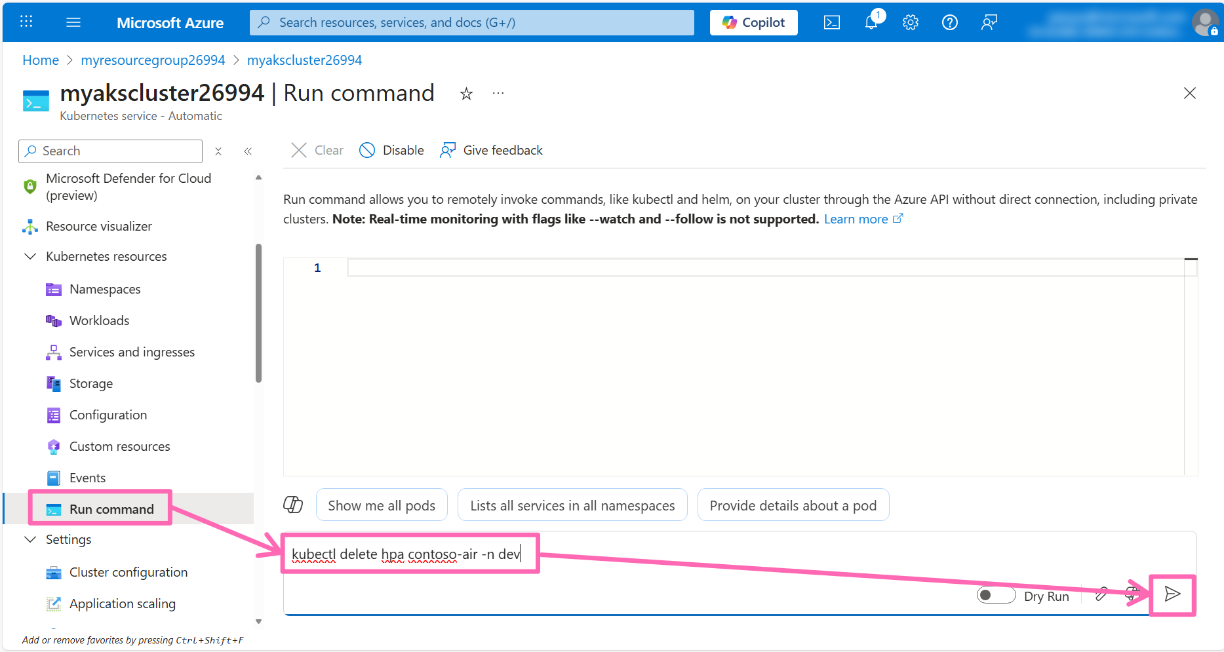Click the top search resources field
The width and height of the screenshot is (1224, 652).
[472, 23]
